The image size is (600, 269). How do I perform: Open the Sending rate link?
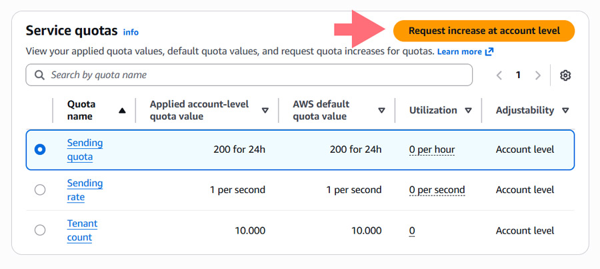pos(85,190)
